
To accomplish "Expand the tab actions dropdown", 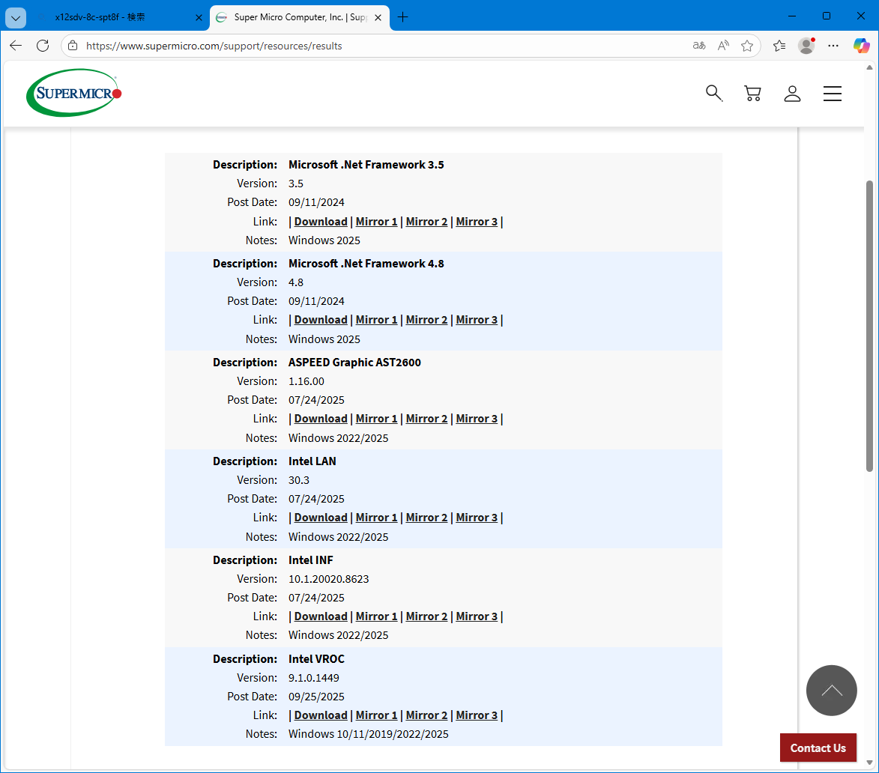I will click(x=15, y=17).
